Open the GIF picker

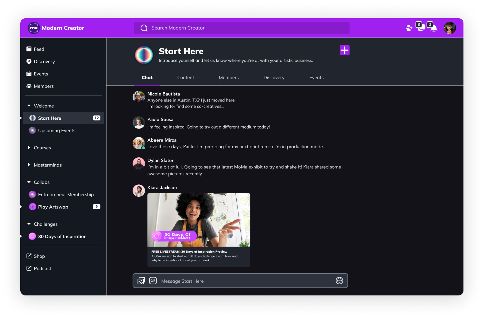click(153, 281)
